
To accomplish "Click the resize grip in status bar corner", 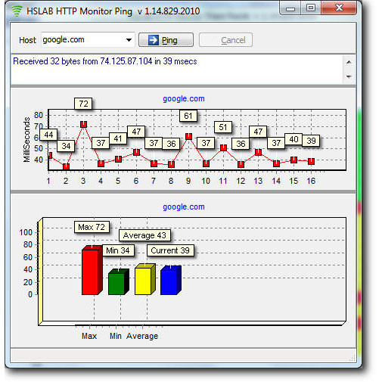I will (x=352, y=358).
